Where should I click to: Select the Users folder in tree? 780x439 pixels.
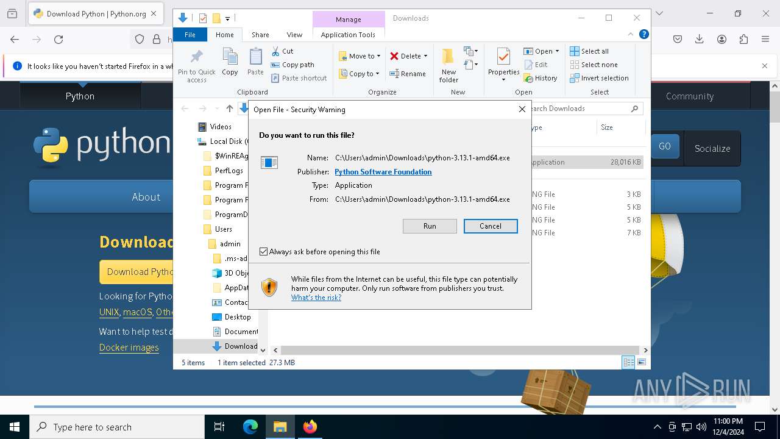pos(223,229)
